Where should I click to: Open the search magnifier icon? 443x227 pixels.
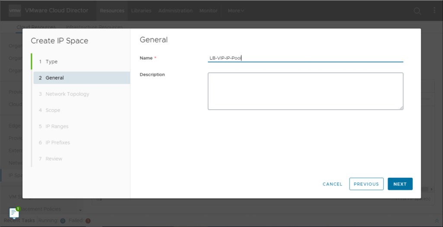click(417, 11)
